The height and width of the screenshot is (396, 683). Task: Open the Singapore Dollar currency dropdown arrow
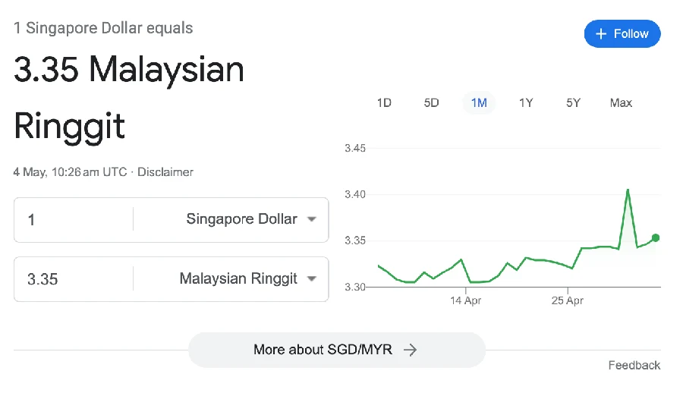pyautogui.click(x=311, y=218)
